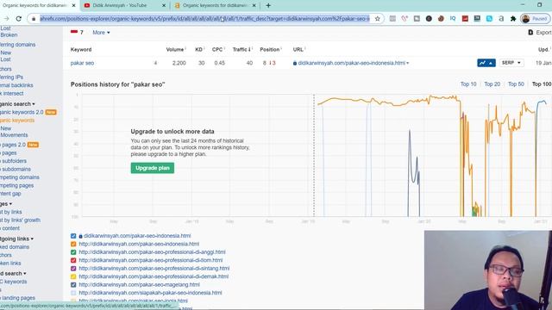The width and height of the screenshot is (552, 310).
Task: Sort the table by KD column
Action: (x=200, y=50)
